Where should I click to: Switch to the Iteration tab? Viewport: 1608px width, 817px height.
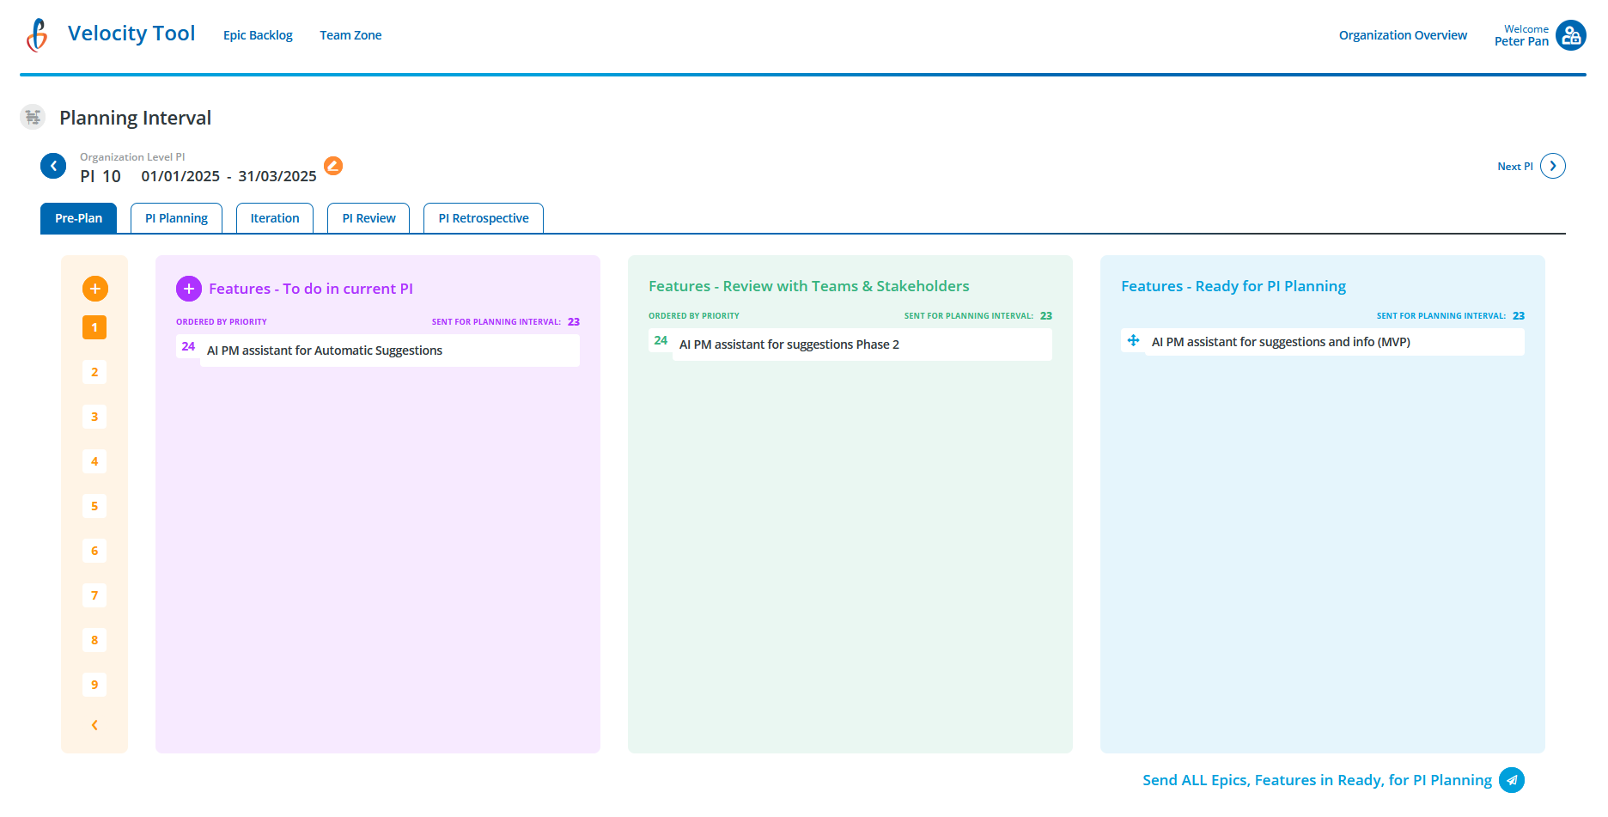pos(275,218)
